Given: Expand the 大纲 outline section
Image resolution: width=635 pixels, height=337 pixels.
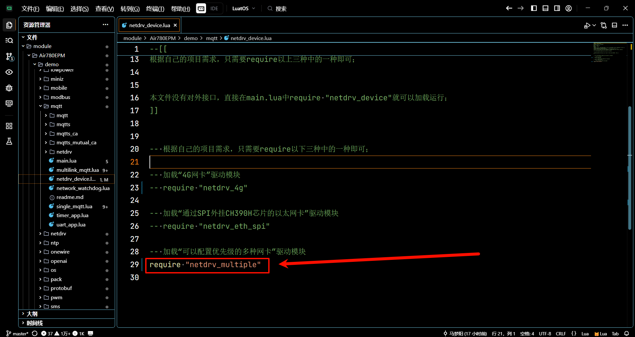Looking at the screenshot, I should (66, 314).
